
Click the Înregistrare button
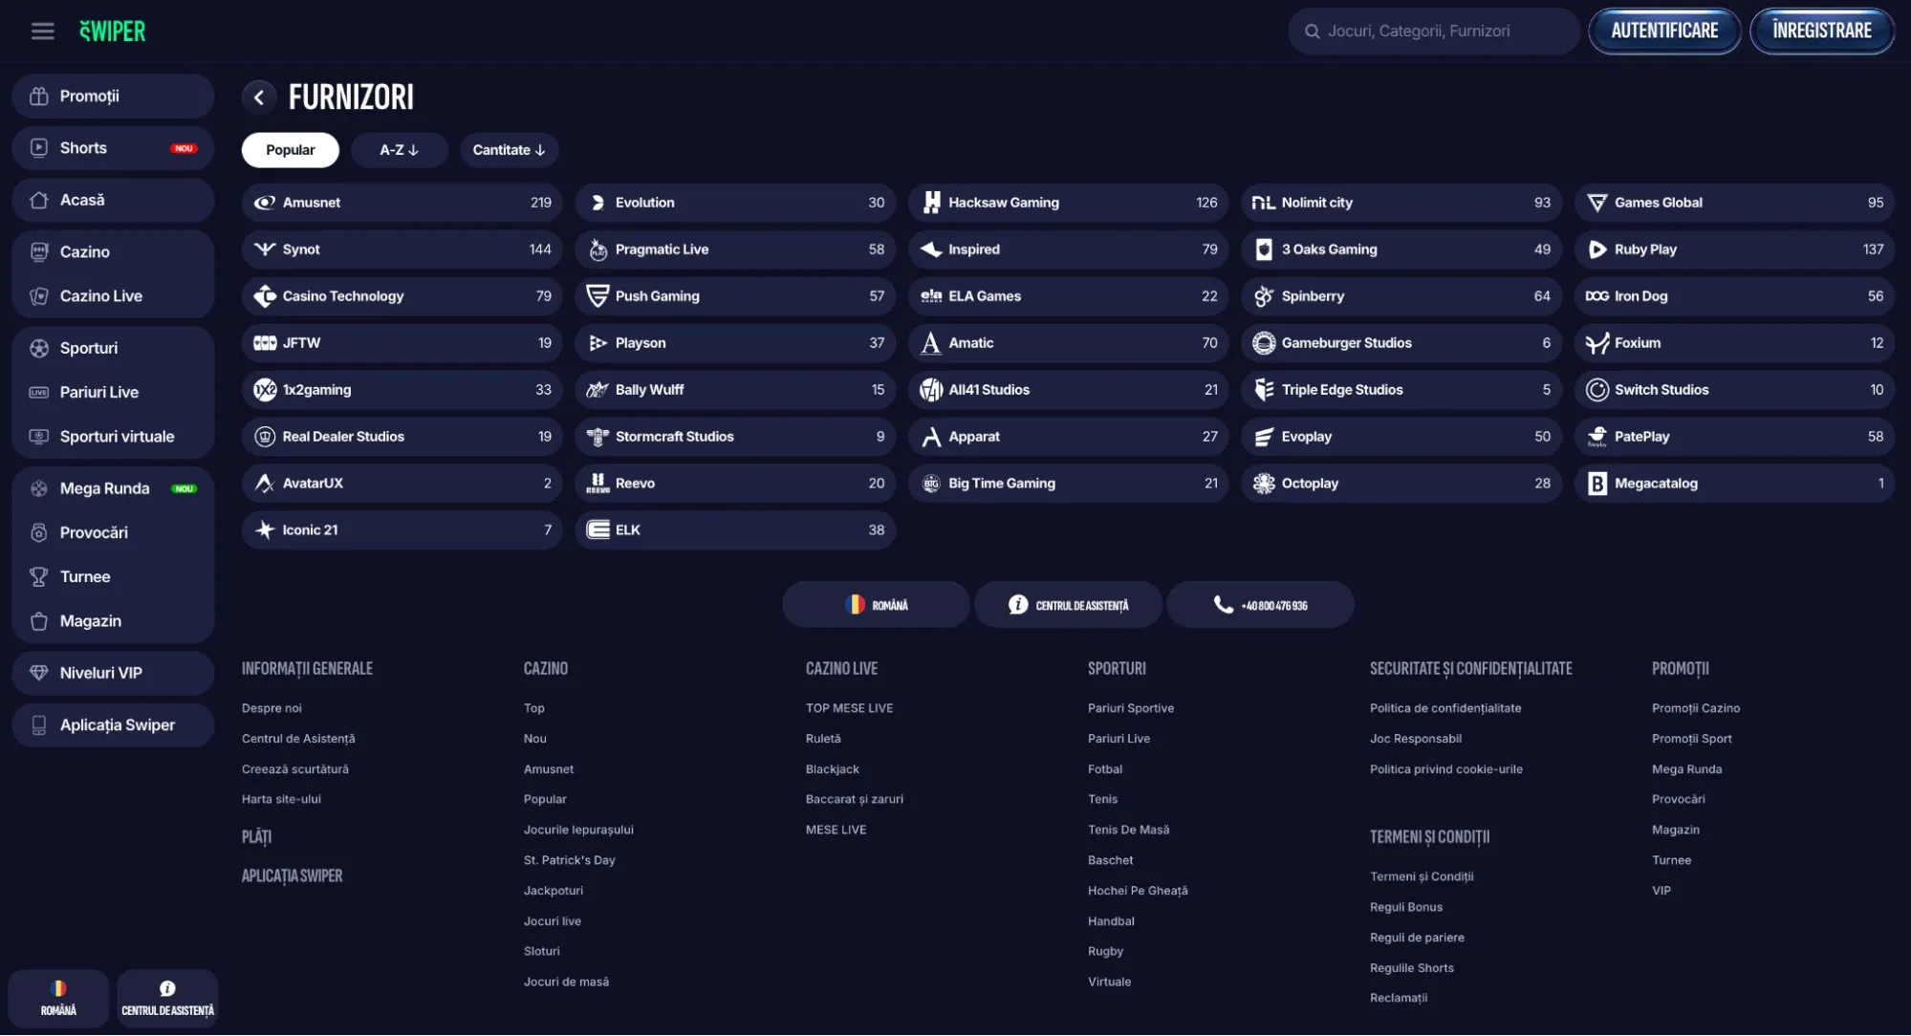tap(1821, 31)
